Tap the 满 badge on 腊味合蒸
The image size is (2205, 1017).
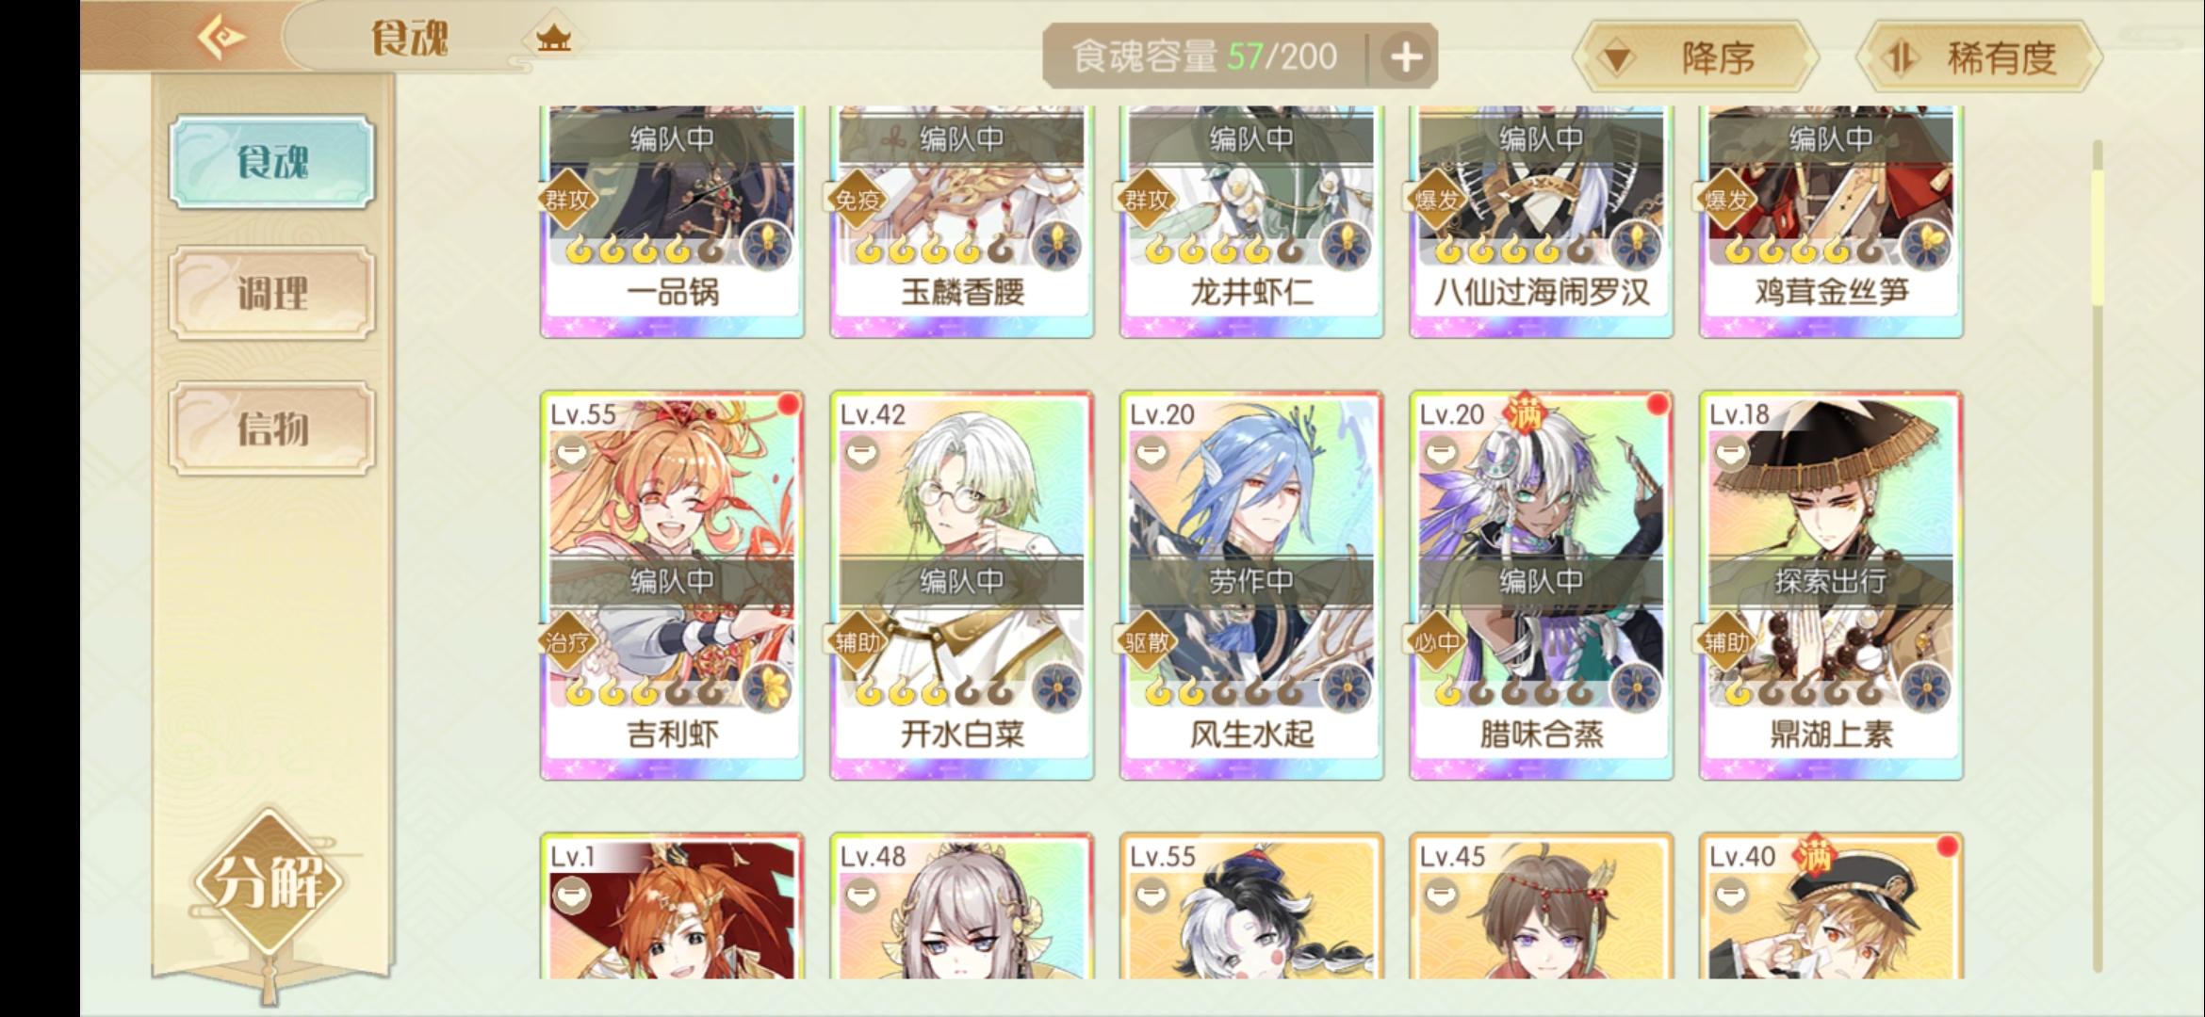tap(1524, 413)
